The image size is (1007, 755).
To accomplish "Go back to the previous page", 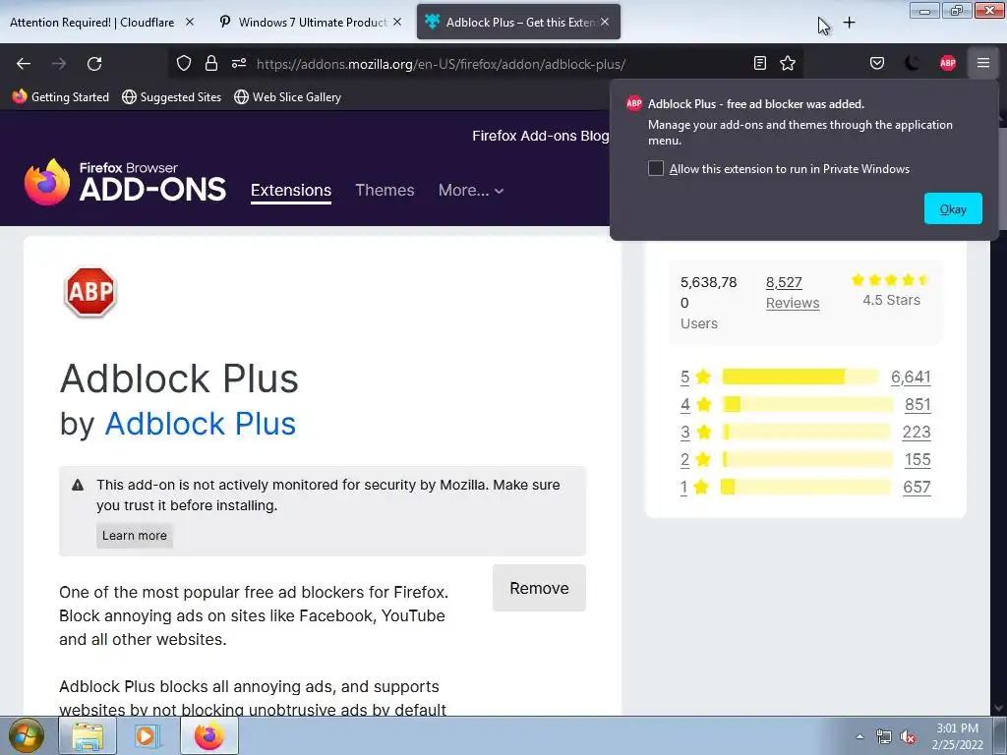I will coord(24,64).
